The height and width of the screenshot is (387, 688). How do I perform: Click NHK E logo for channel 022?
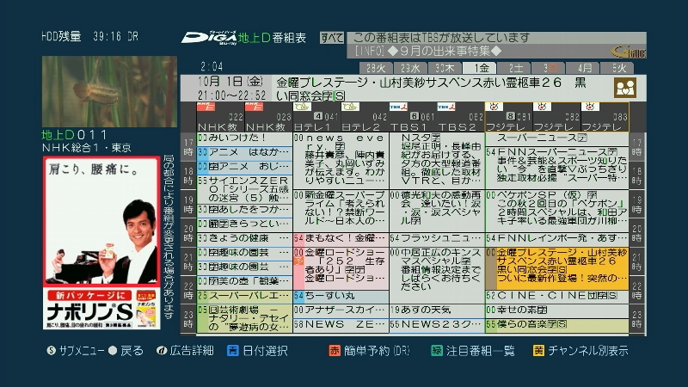(206, 107)
